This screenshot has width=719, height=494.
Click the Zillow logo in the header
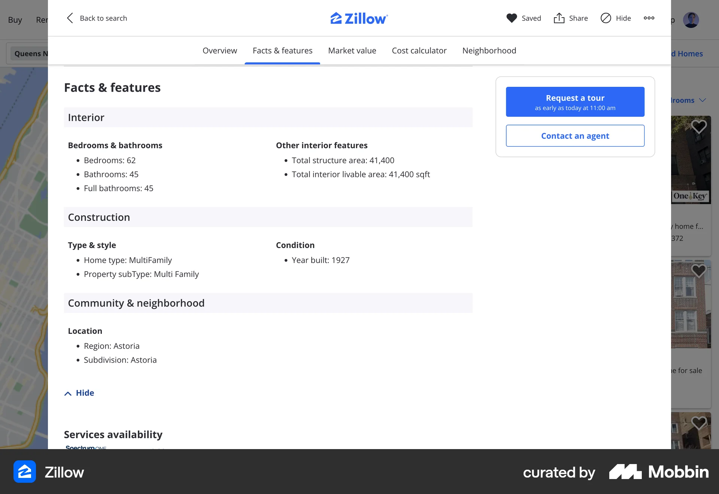pyautogui.click(x=359, y=18)
